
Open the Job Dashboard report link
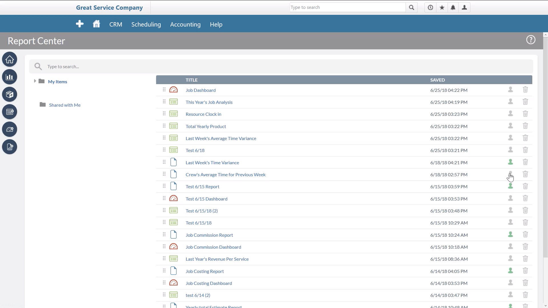(x=201, y=90)
